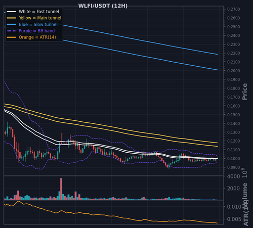
Task: Select the 'Purple = BB band' legend label
Action: [x=37, y=31]
